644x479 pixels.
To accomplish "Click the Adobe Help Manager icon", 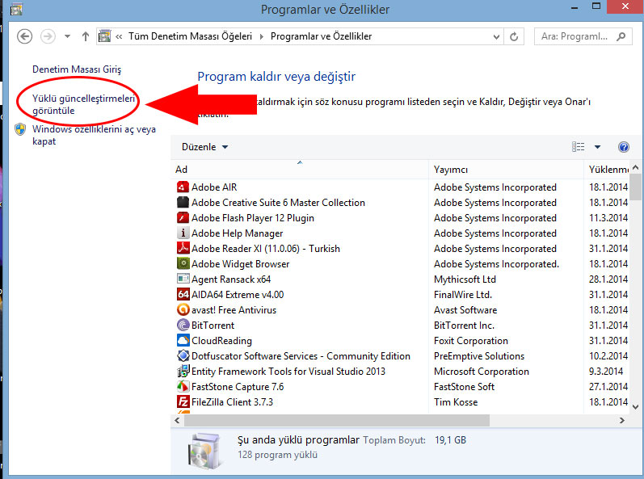I will coord(183,233).
